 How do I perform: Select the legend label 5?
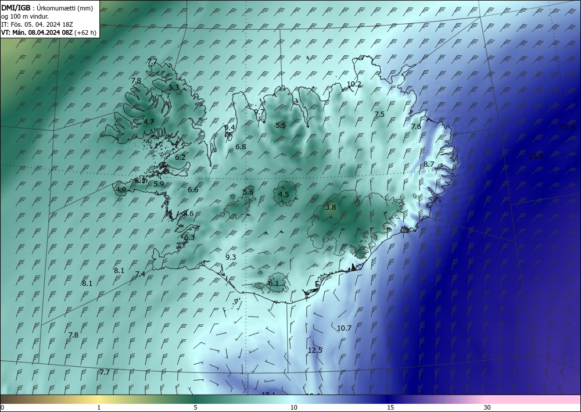195,407
